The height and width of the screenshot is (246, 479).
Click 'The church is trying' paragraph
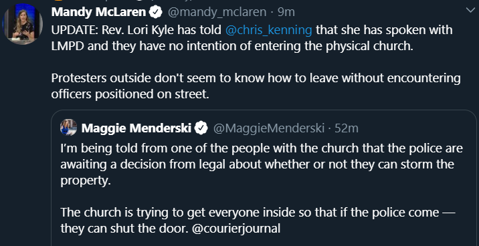click(x=258, y=220)
